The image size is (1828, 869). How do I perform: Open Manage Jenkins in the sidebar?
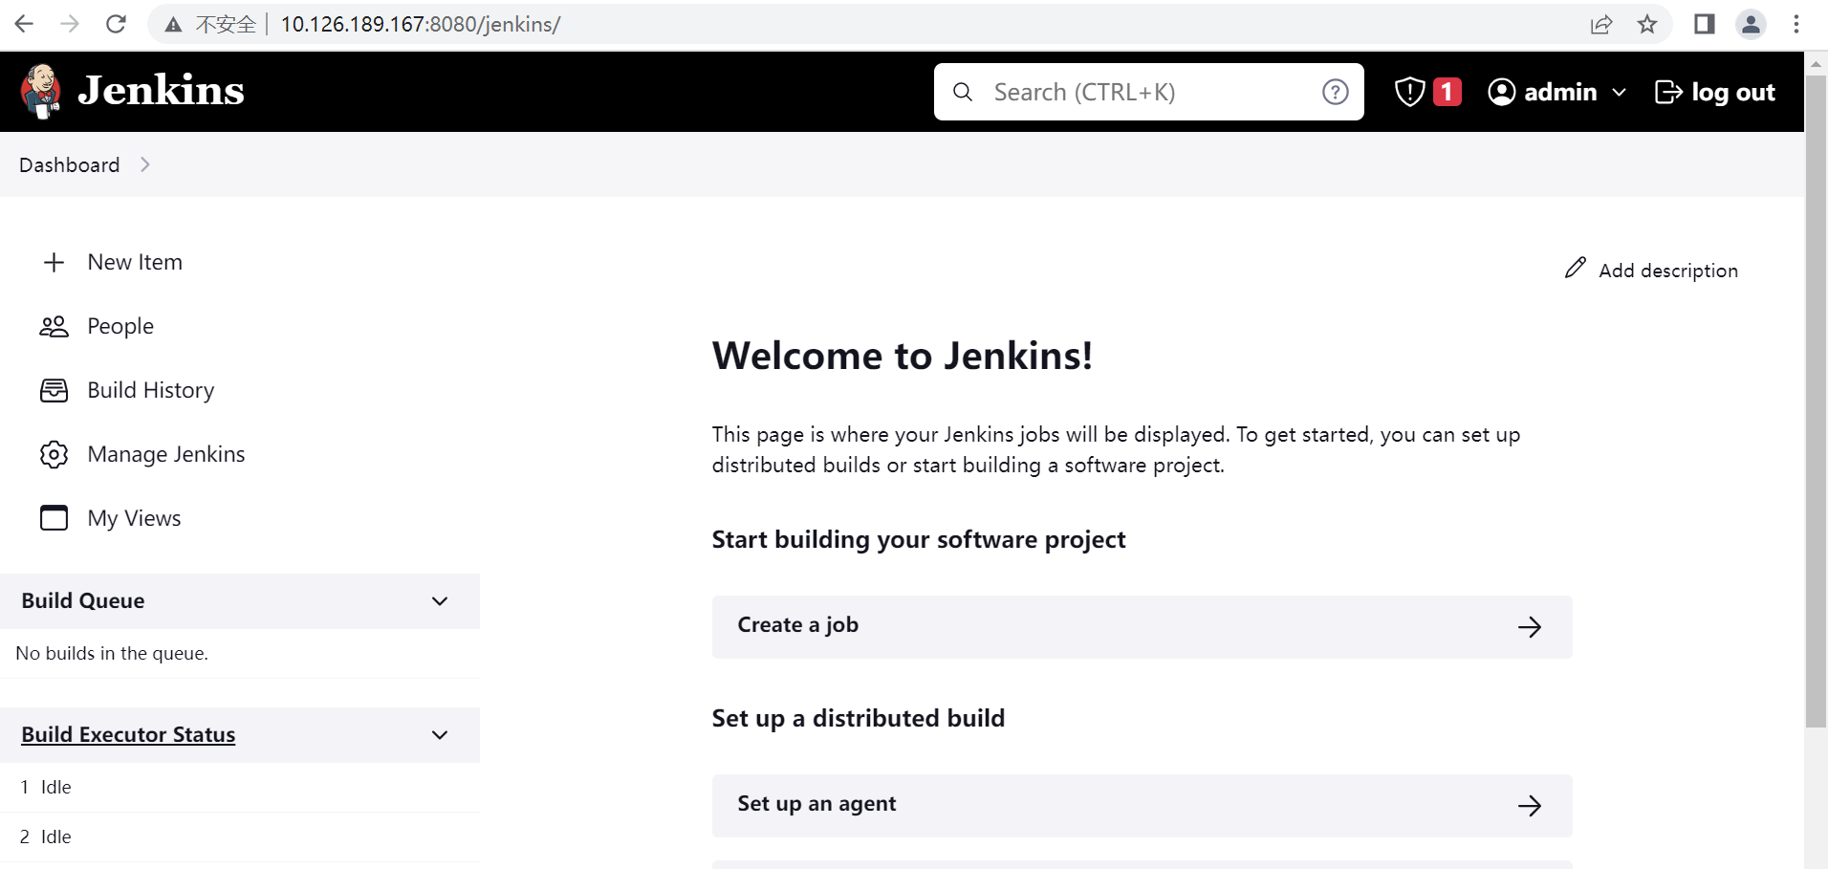(x=166, y=454)
